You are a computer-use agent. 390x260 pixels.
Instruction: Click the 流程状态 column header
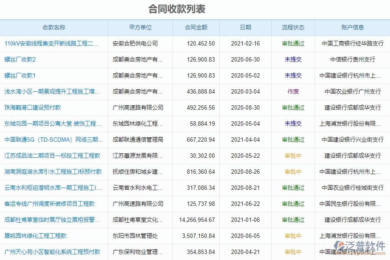tap(292, 27)
